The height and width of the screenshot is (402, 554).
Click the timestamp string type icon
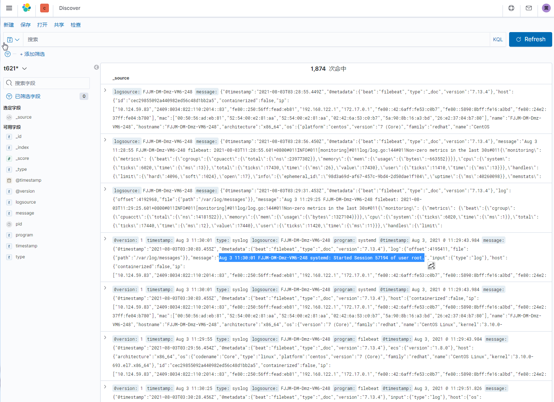click(9, 246)
